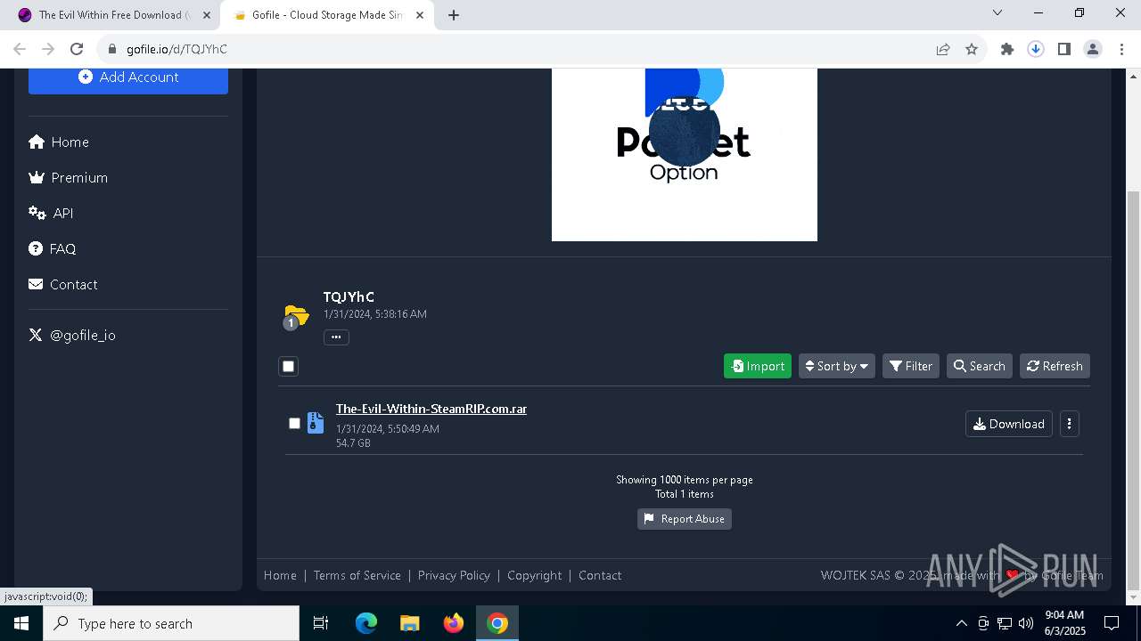Close the Gofile browser tab
Screen dimensions: 1141x641
point(420,15)
